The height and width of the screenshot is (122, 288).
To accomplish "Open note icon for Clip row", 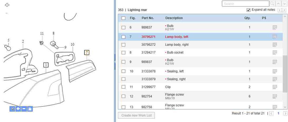I will pos(275,87).
